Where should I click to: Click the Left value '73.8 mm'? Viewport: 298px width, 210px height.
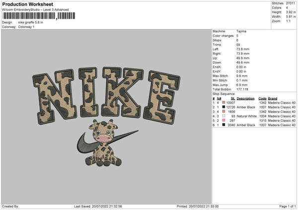click(243, 49)
